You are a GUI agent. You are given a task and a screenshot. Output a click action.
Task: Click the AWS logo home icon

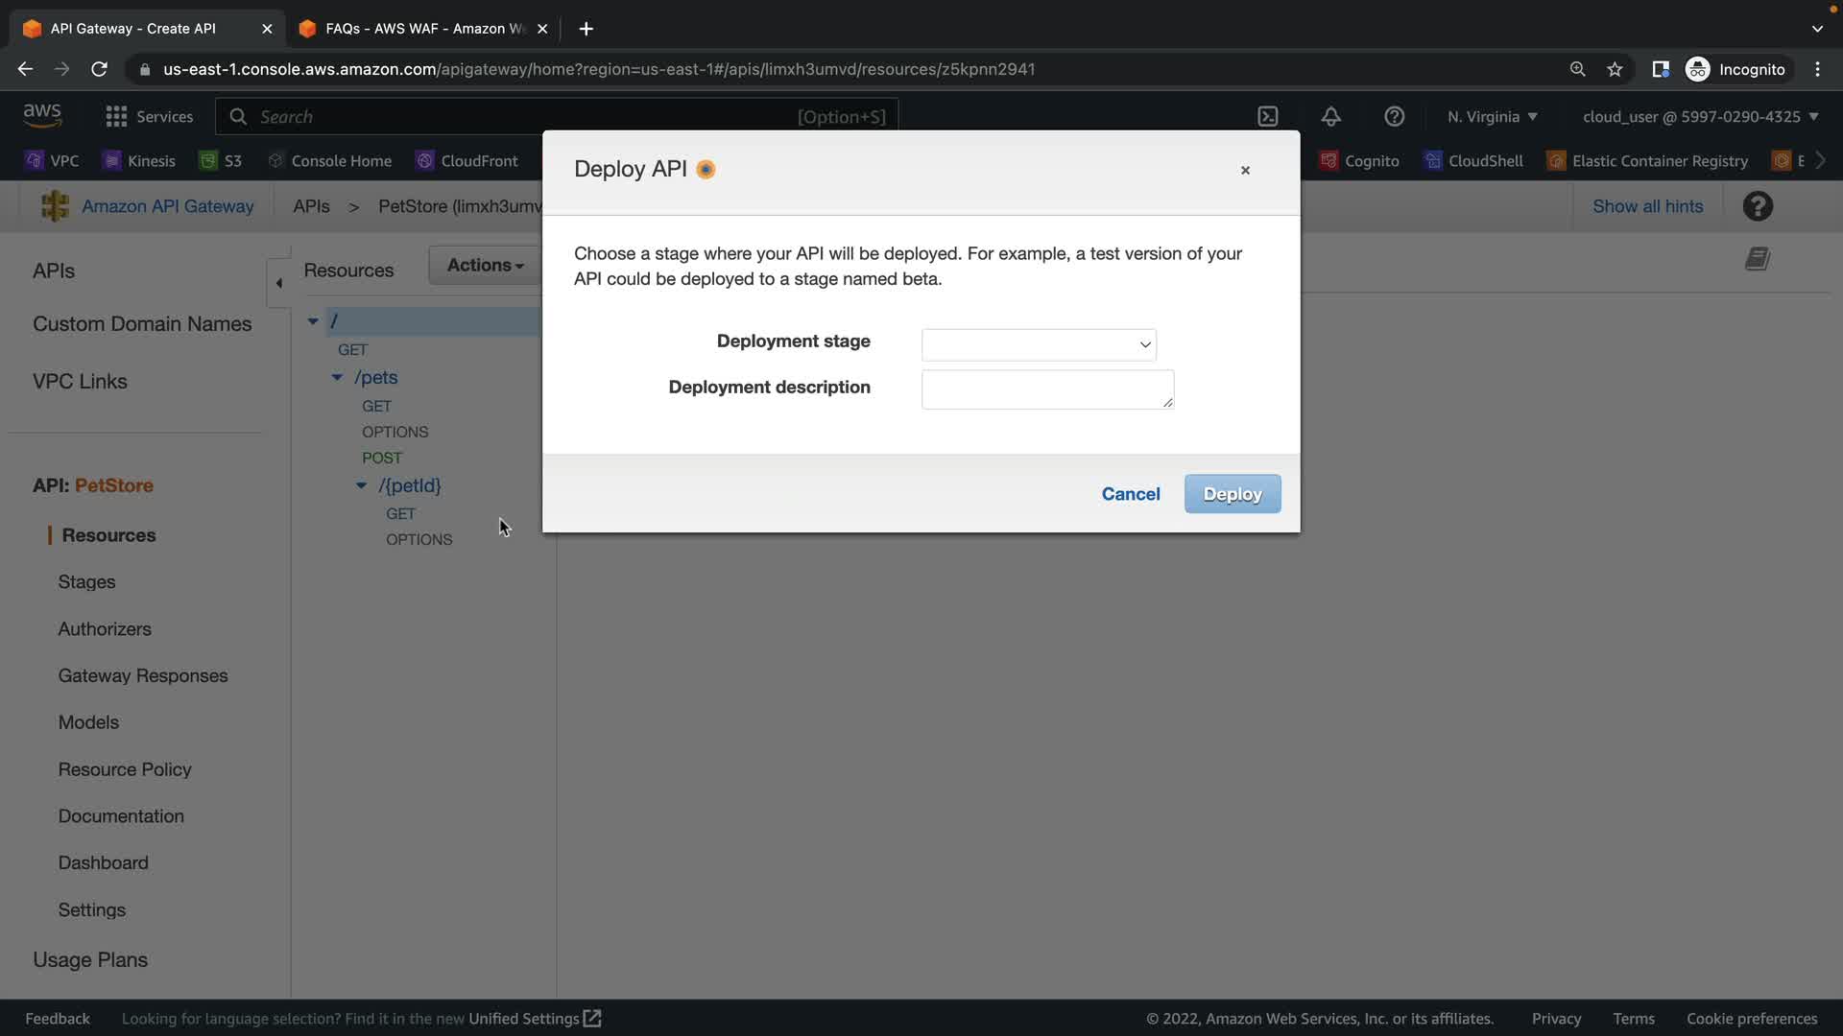[x=42, y=115]
